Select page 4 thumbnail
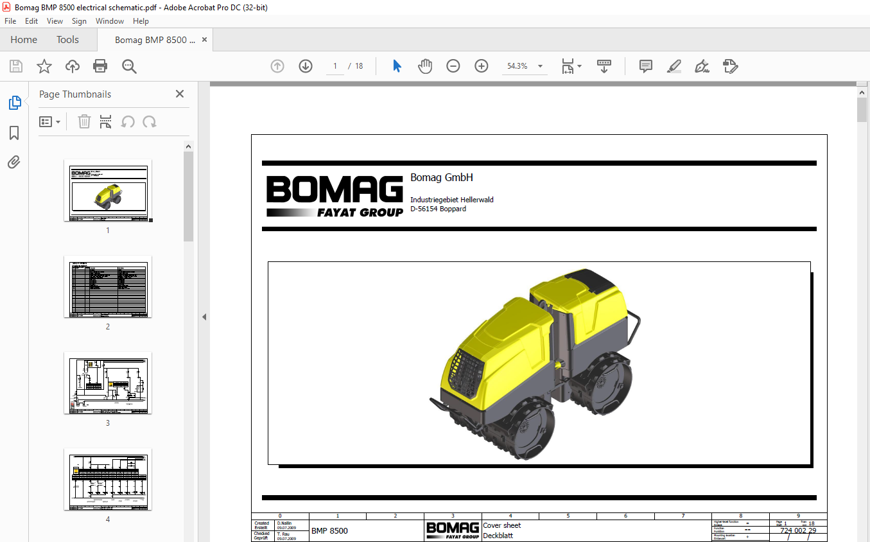This screenshot has width=870, height=542. (108, 479)
